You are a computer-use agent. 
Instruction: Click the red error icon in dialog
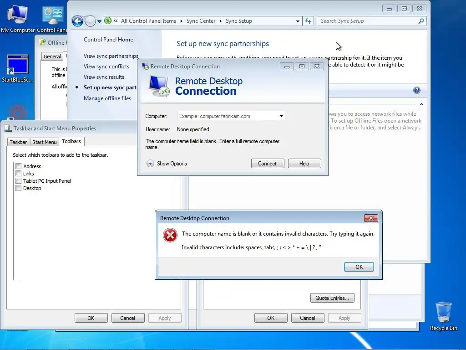click(x=170, y=236)
